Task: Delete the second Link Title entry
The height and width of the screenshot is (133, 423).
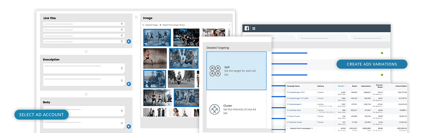Action: (122, 30)
